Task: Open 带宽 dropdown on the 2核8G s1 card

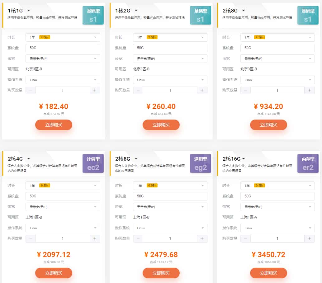Action: coord(277,59)
